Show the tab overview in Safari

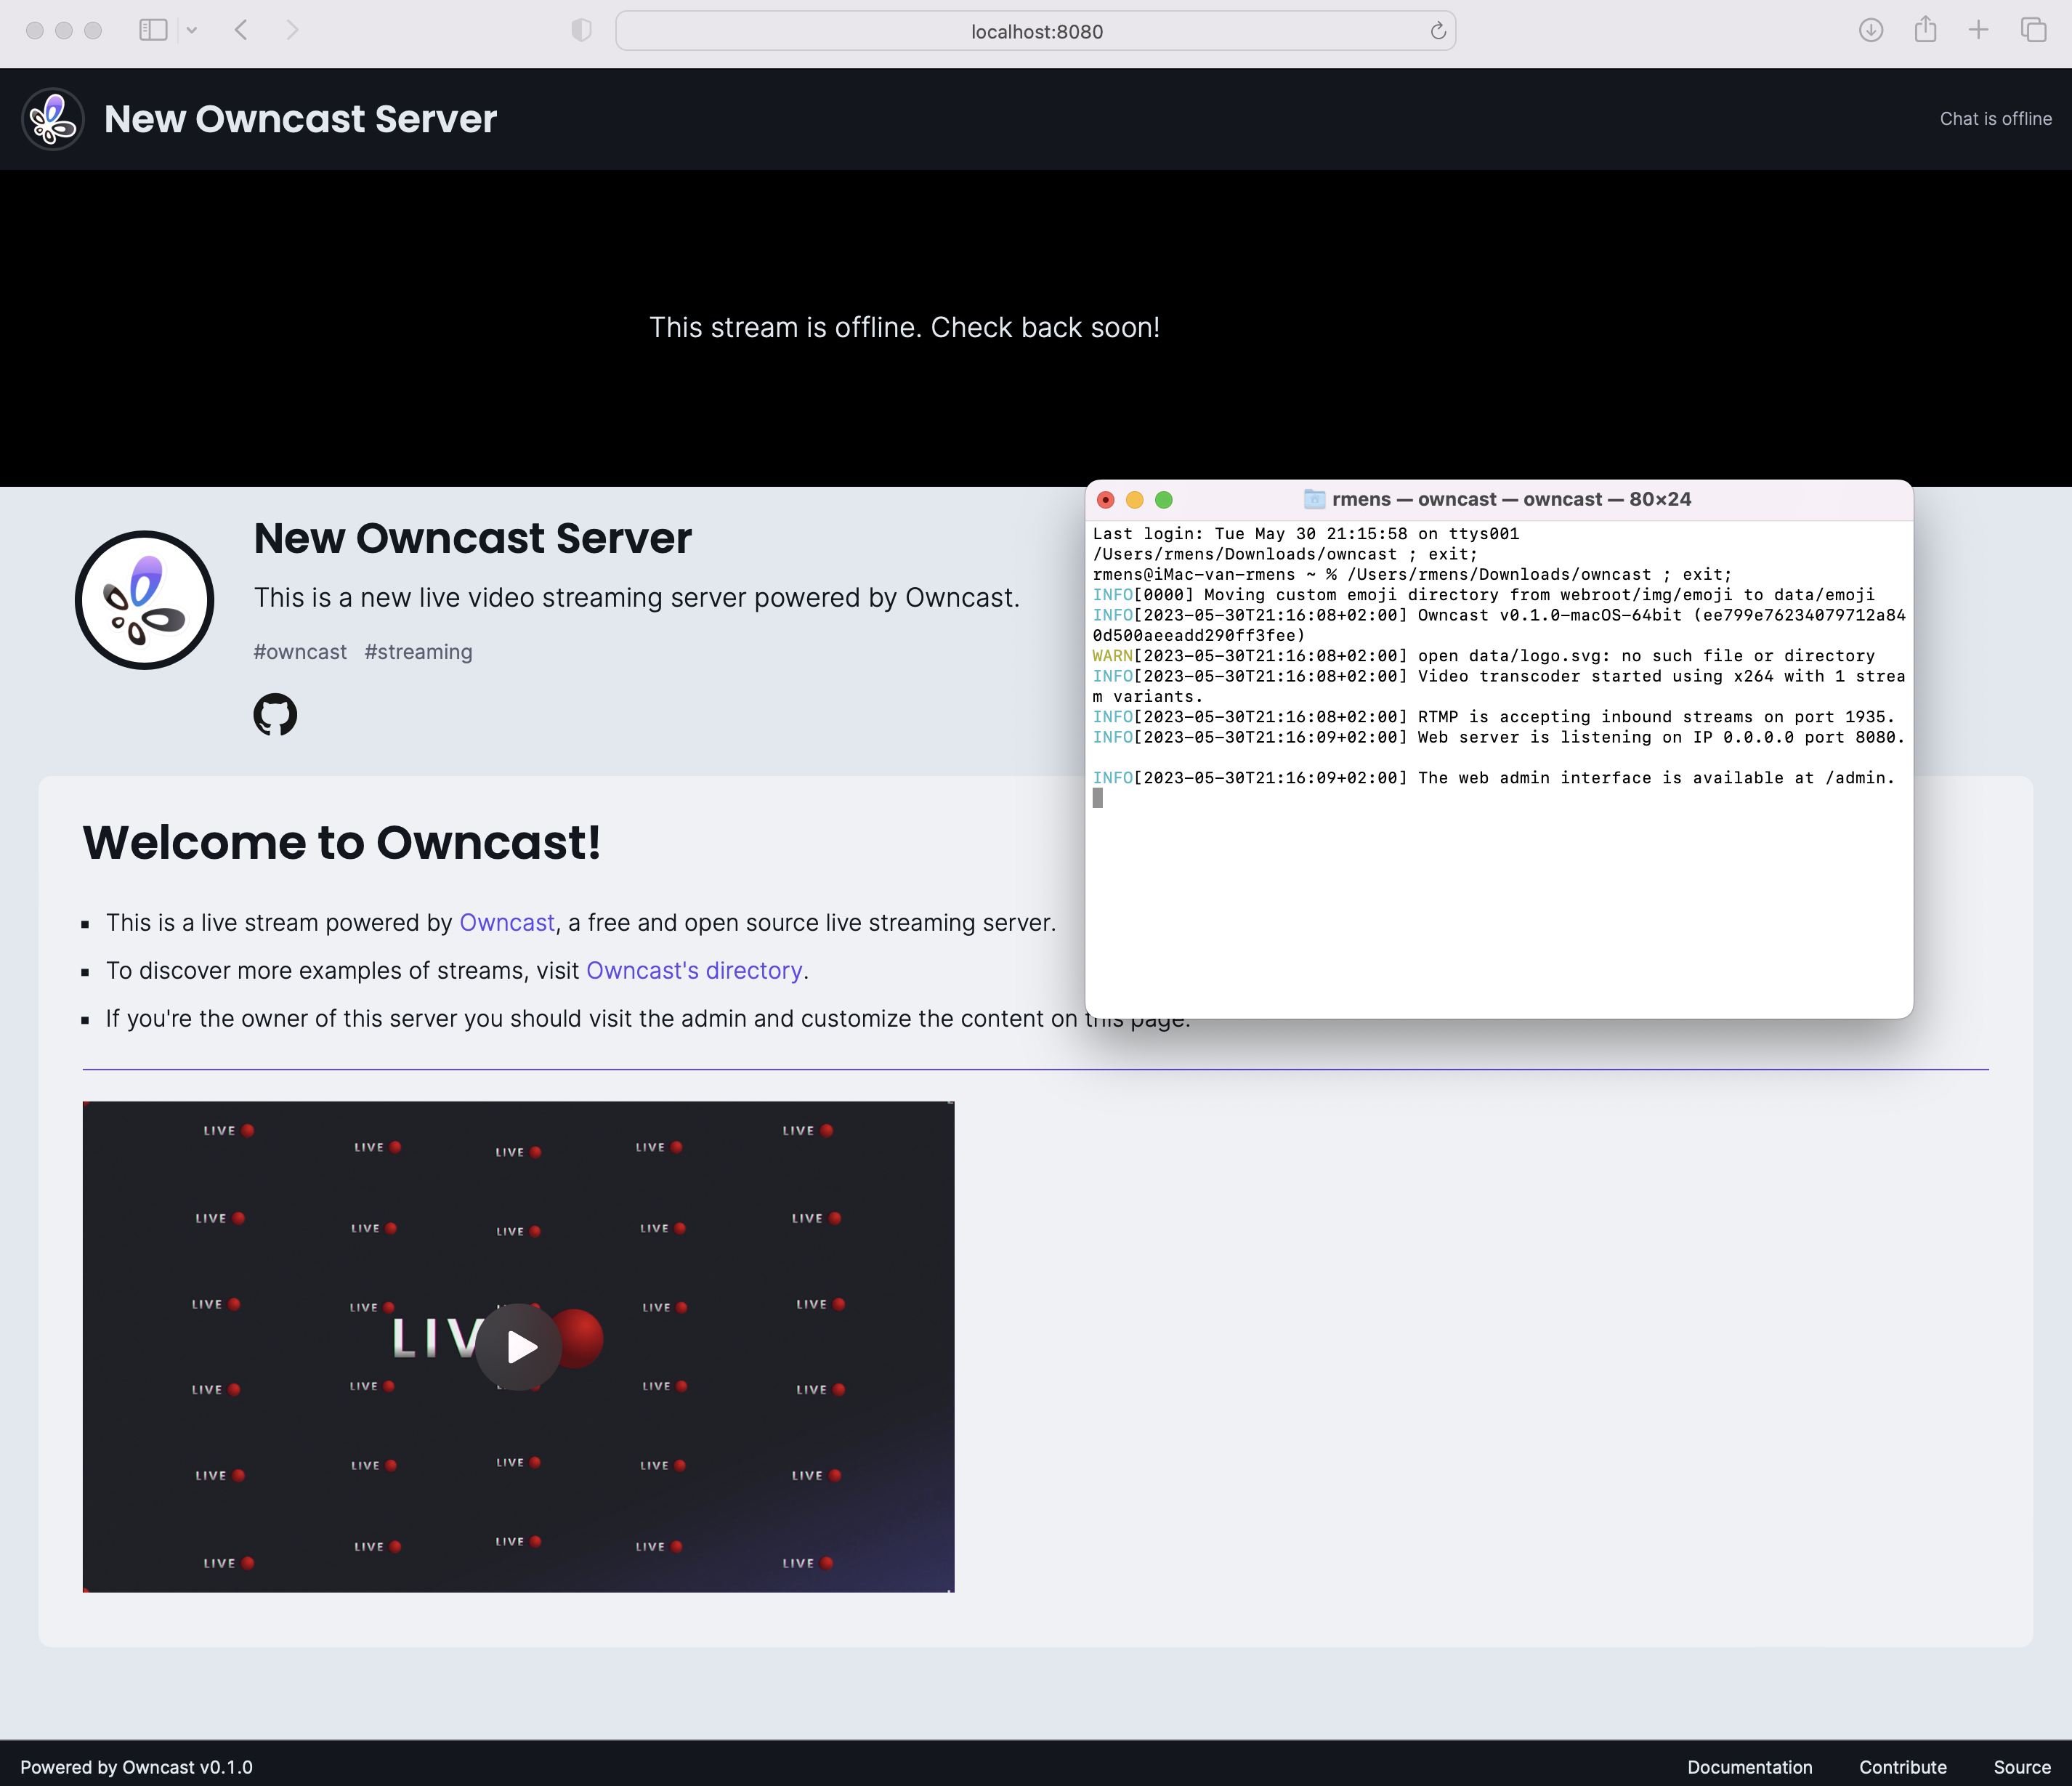click(x=2034, y=30)
